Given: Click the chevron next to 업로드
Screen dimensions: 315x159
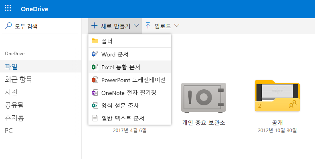Looking at the screenshot, I should coord(177,26).
